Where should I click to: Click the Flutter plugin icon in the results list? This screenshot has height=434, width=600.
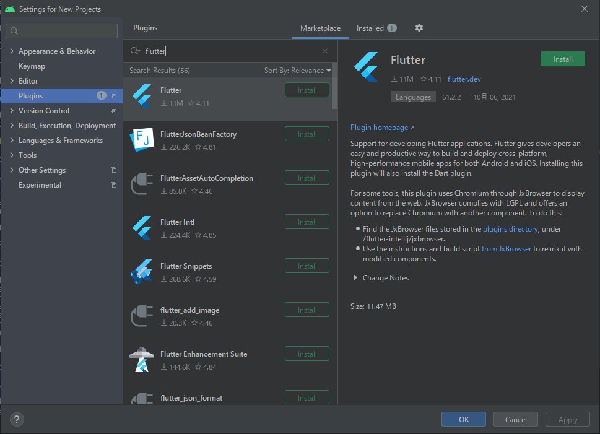[x=142, y=96]
